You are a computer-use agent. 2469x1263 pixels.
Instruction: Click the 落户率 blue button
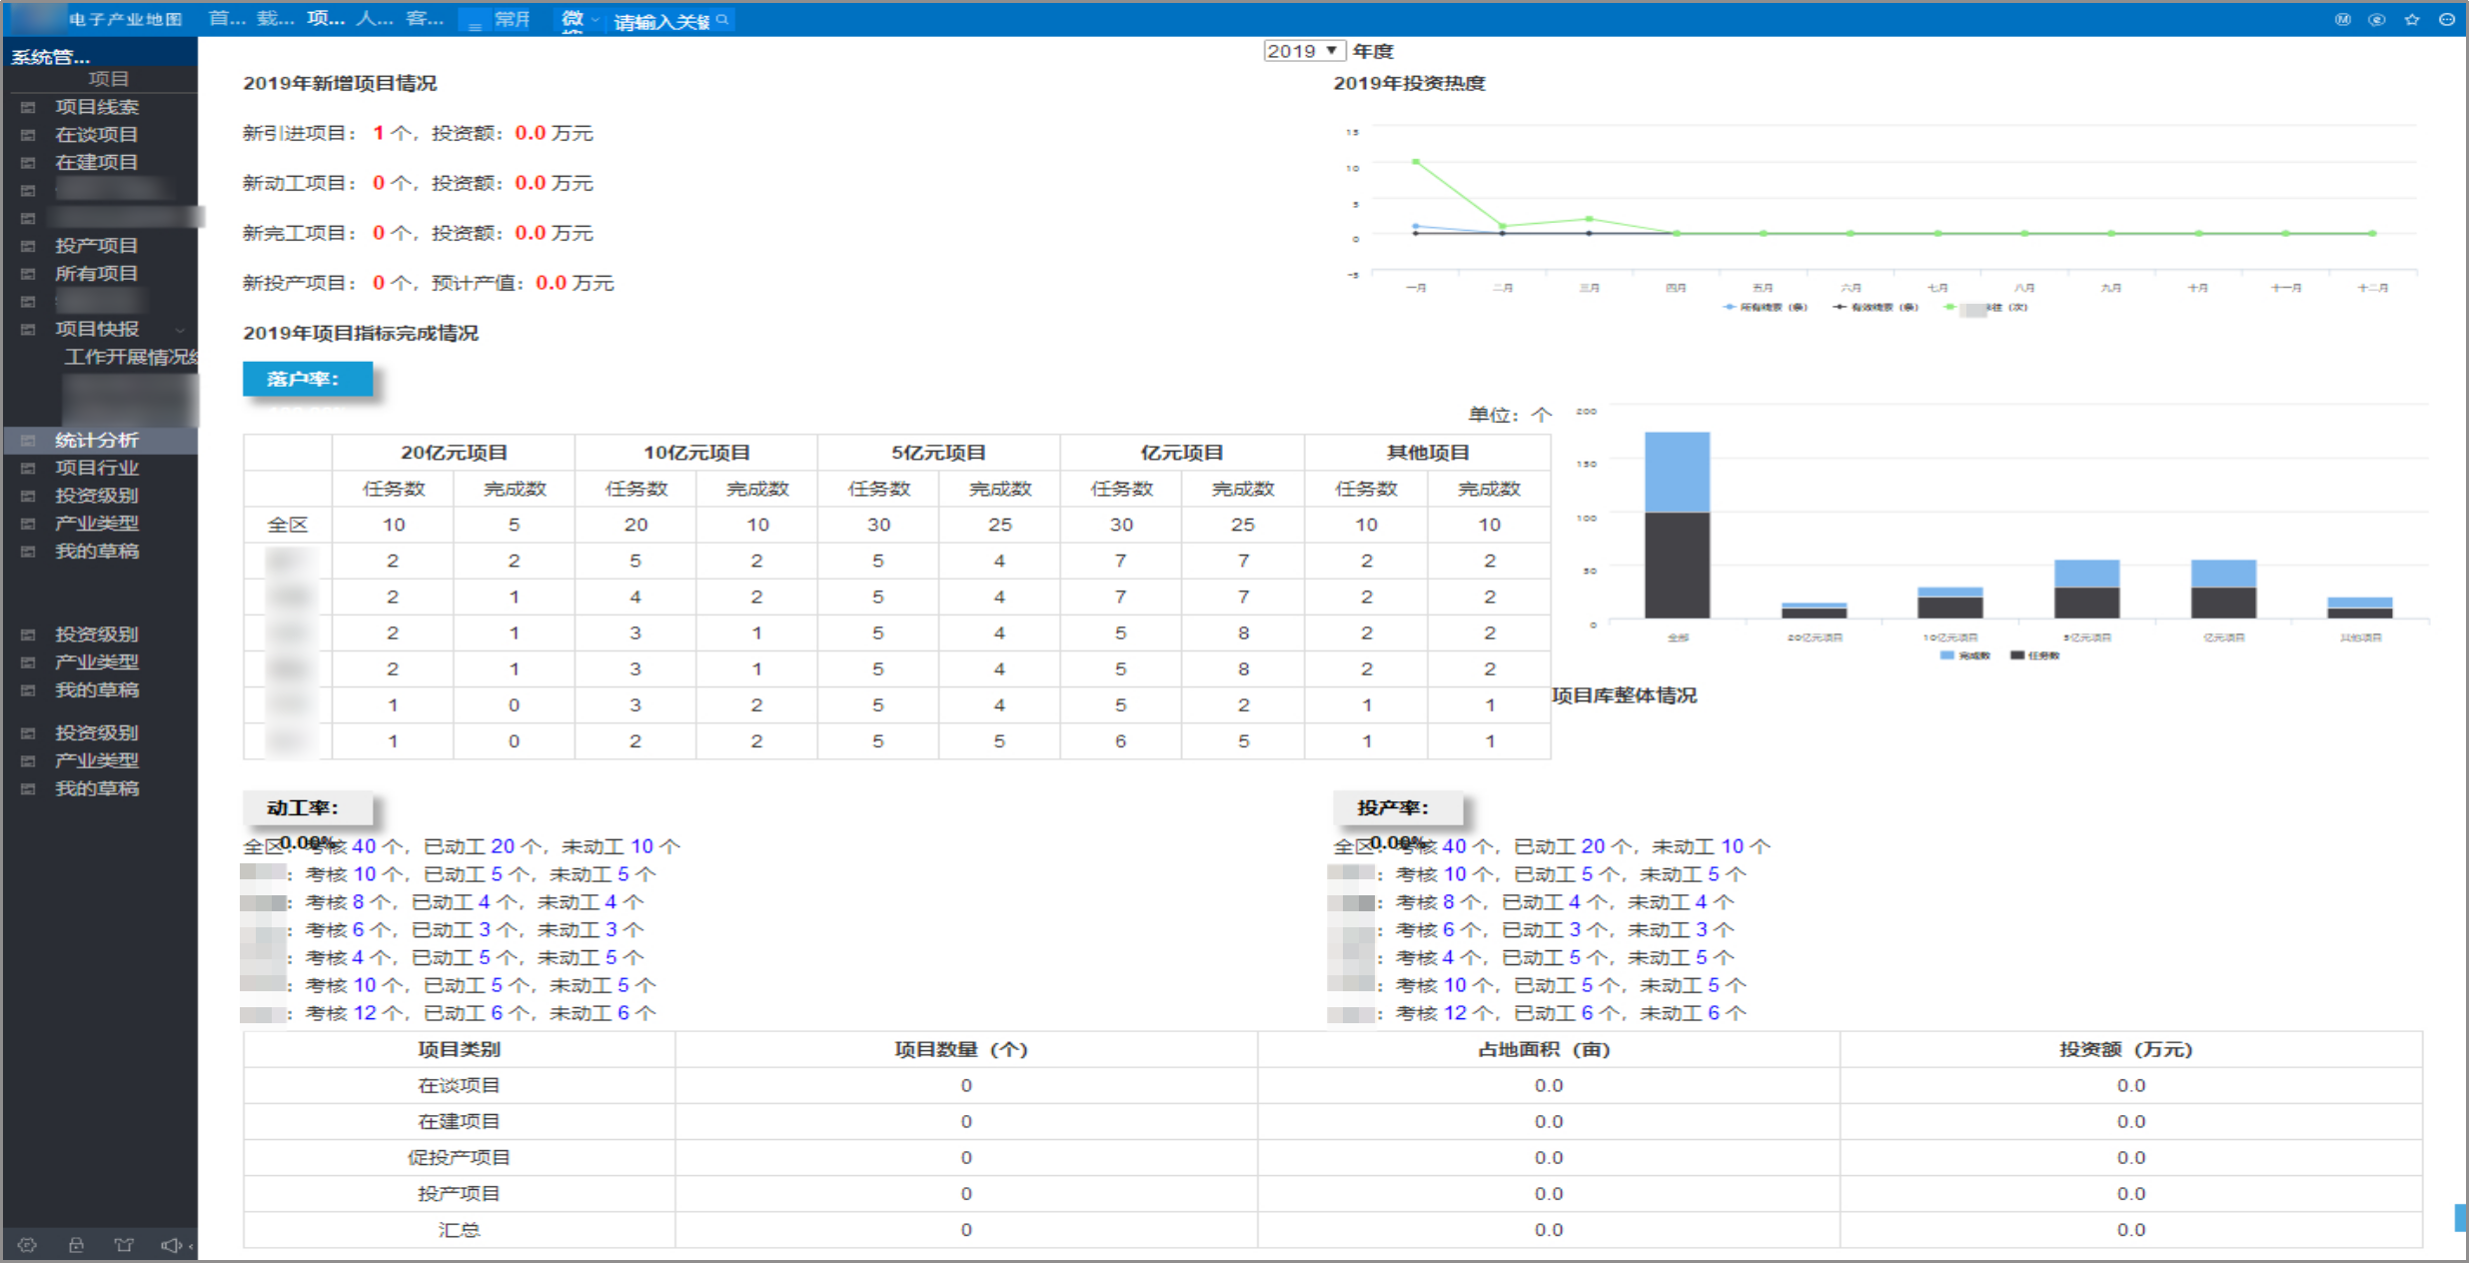pyautogui.click(x=307, y=379)
